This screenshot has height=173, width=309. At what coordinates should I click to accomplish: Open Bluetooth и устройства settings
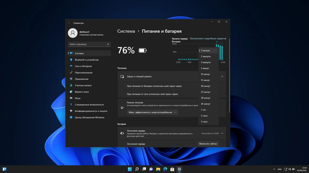(x=85, y=60)
